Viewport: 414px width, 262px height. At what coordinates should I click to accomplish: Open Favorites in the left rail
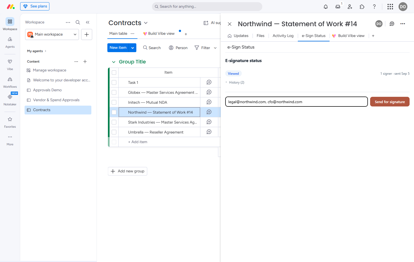point(10,122)
